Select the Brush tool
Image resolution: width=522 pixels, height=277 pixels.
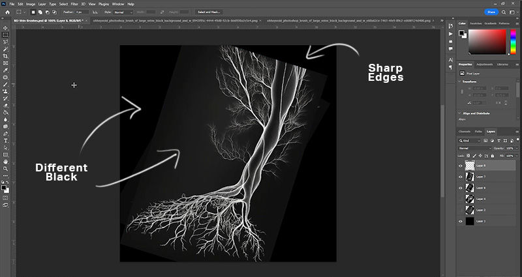[5, 85]
